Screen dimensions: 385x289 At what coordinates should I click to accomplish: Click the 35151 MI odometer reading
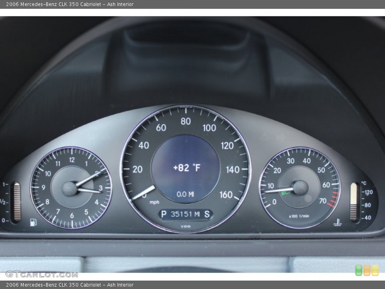pos(185,214)
